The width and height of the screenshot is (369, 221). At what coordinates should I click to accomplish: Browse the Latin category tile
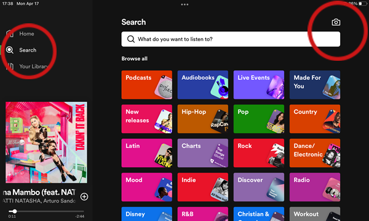click(146, 153)
